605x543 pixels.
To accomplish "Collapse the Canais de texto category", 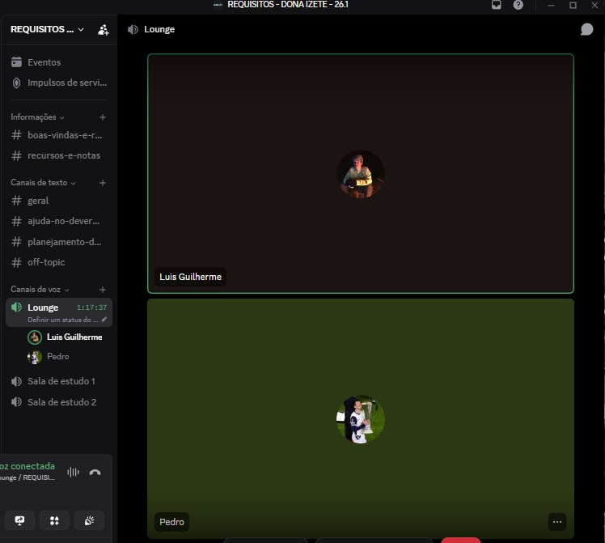I will (43, 183).
